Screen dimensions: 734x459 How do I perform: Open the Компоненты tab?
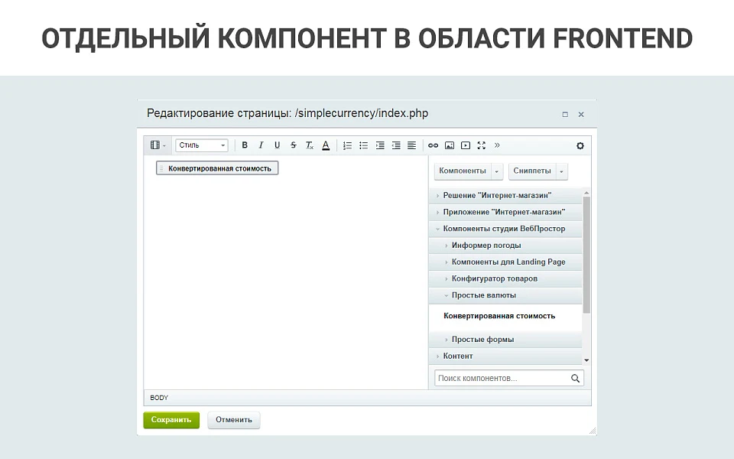[463, 171]
